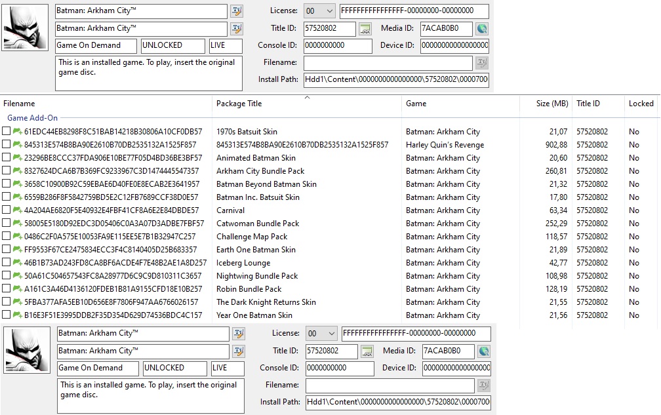Click game lookup icon next to bottom Title ID

(367, 351)
